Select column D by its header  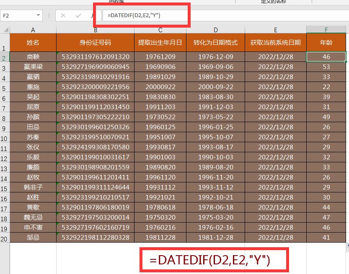click(x=215, y=30)
